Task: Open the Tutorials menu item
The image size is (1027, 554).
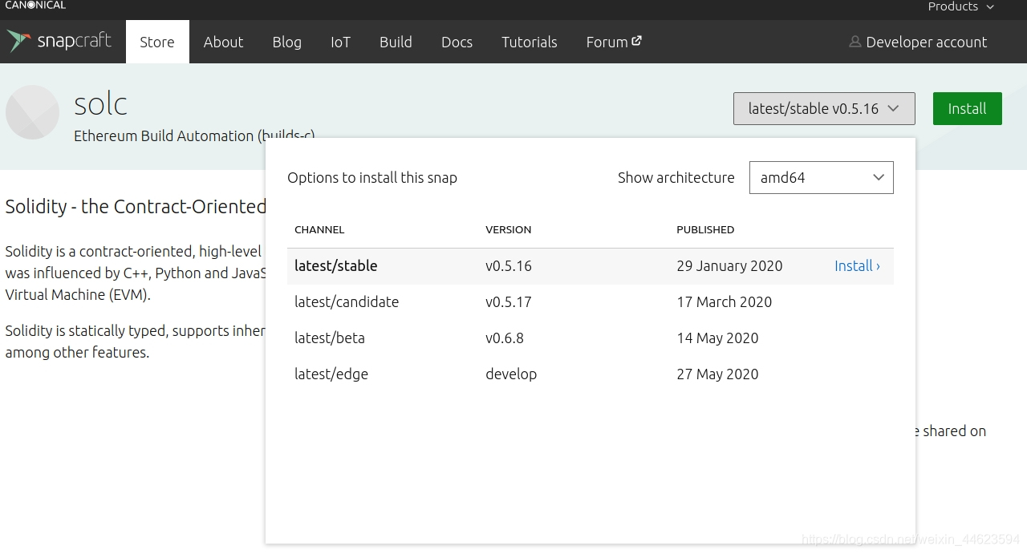Action: (x=530, y=42)
